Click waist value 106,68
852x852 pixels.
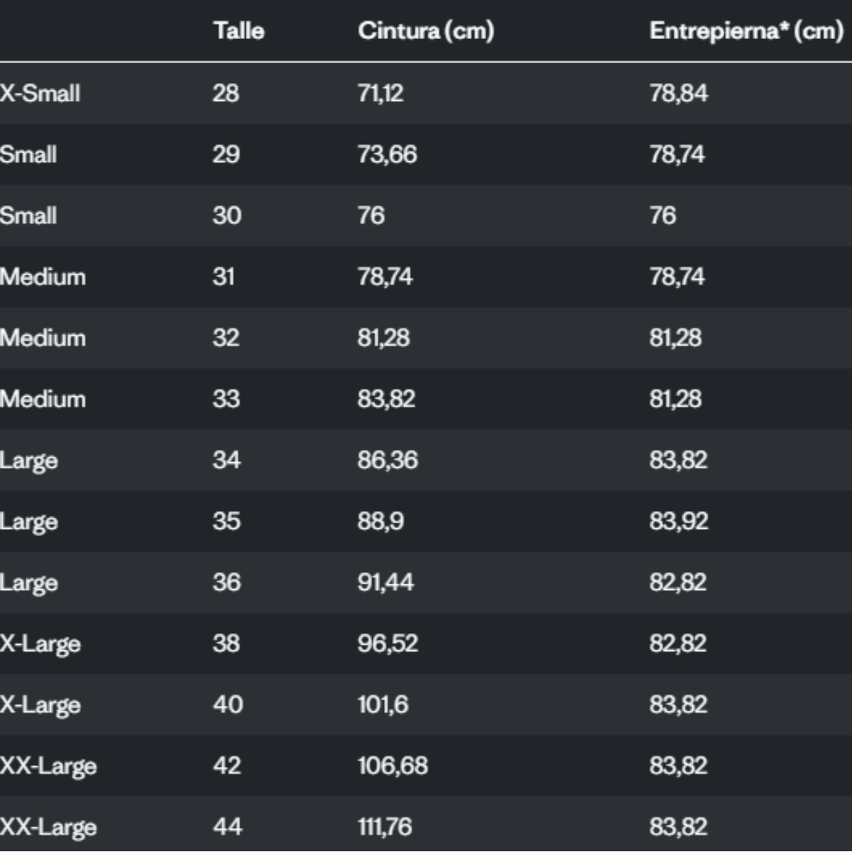pos(393,765)
